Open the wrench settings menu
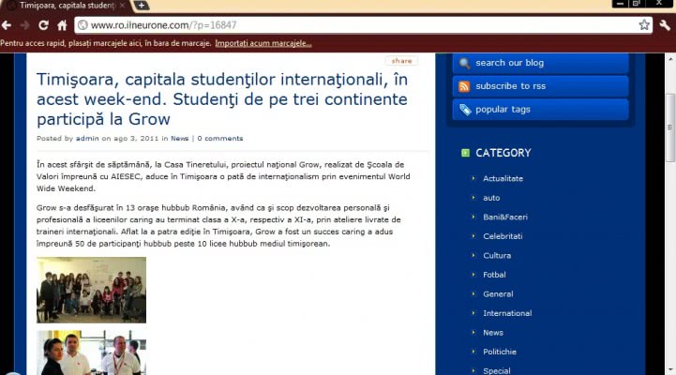 click(x=665, y=25)
